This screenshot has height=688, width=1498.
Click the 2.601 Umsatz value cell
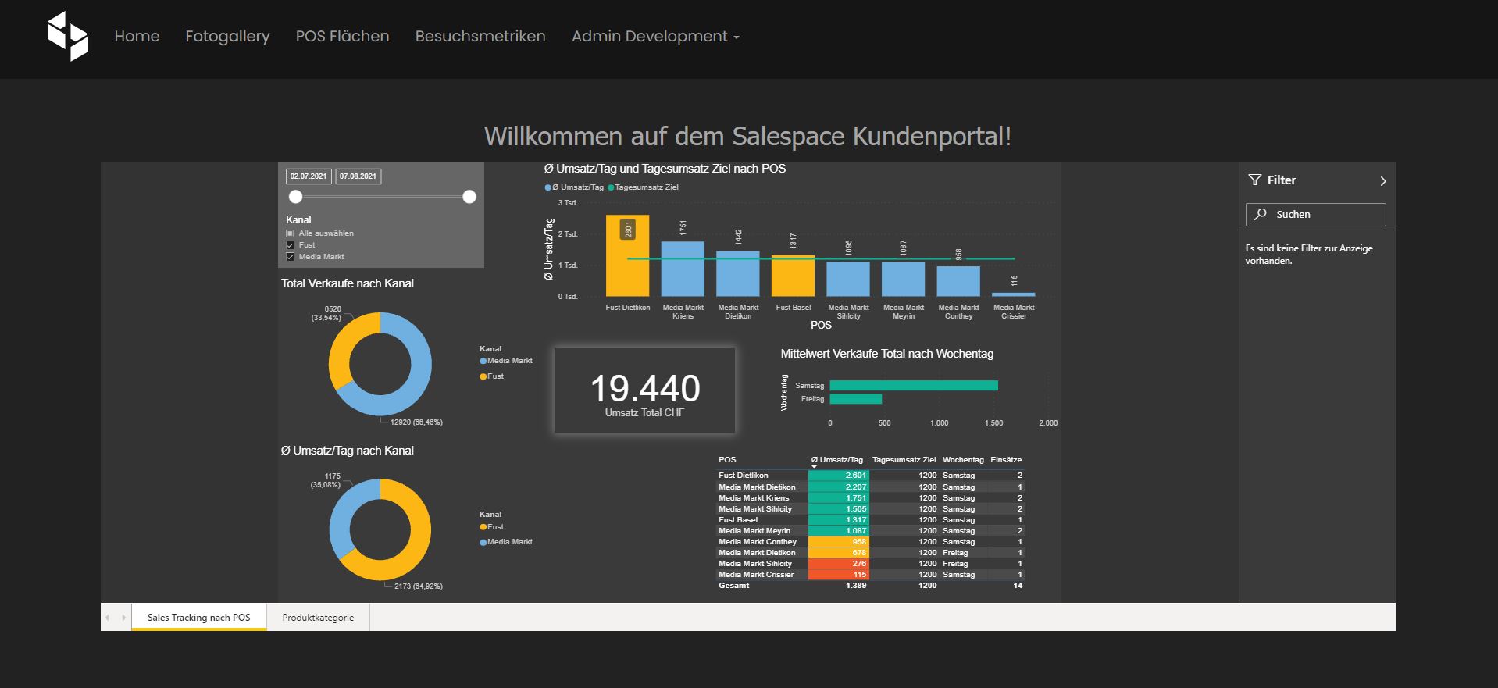tap(838, 476)
